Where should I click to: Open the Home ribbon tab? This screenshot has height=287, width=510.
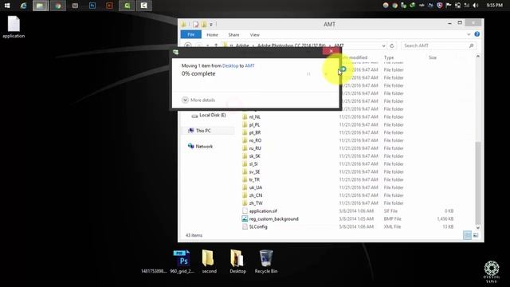(x=213, y=34)
